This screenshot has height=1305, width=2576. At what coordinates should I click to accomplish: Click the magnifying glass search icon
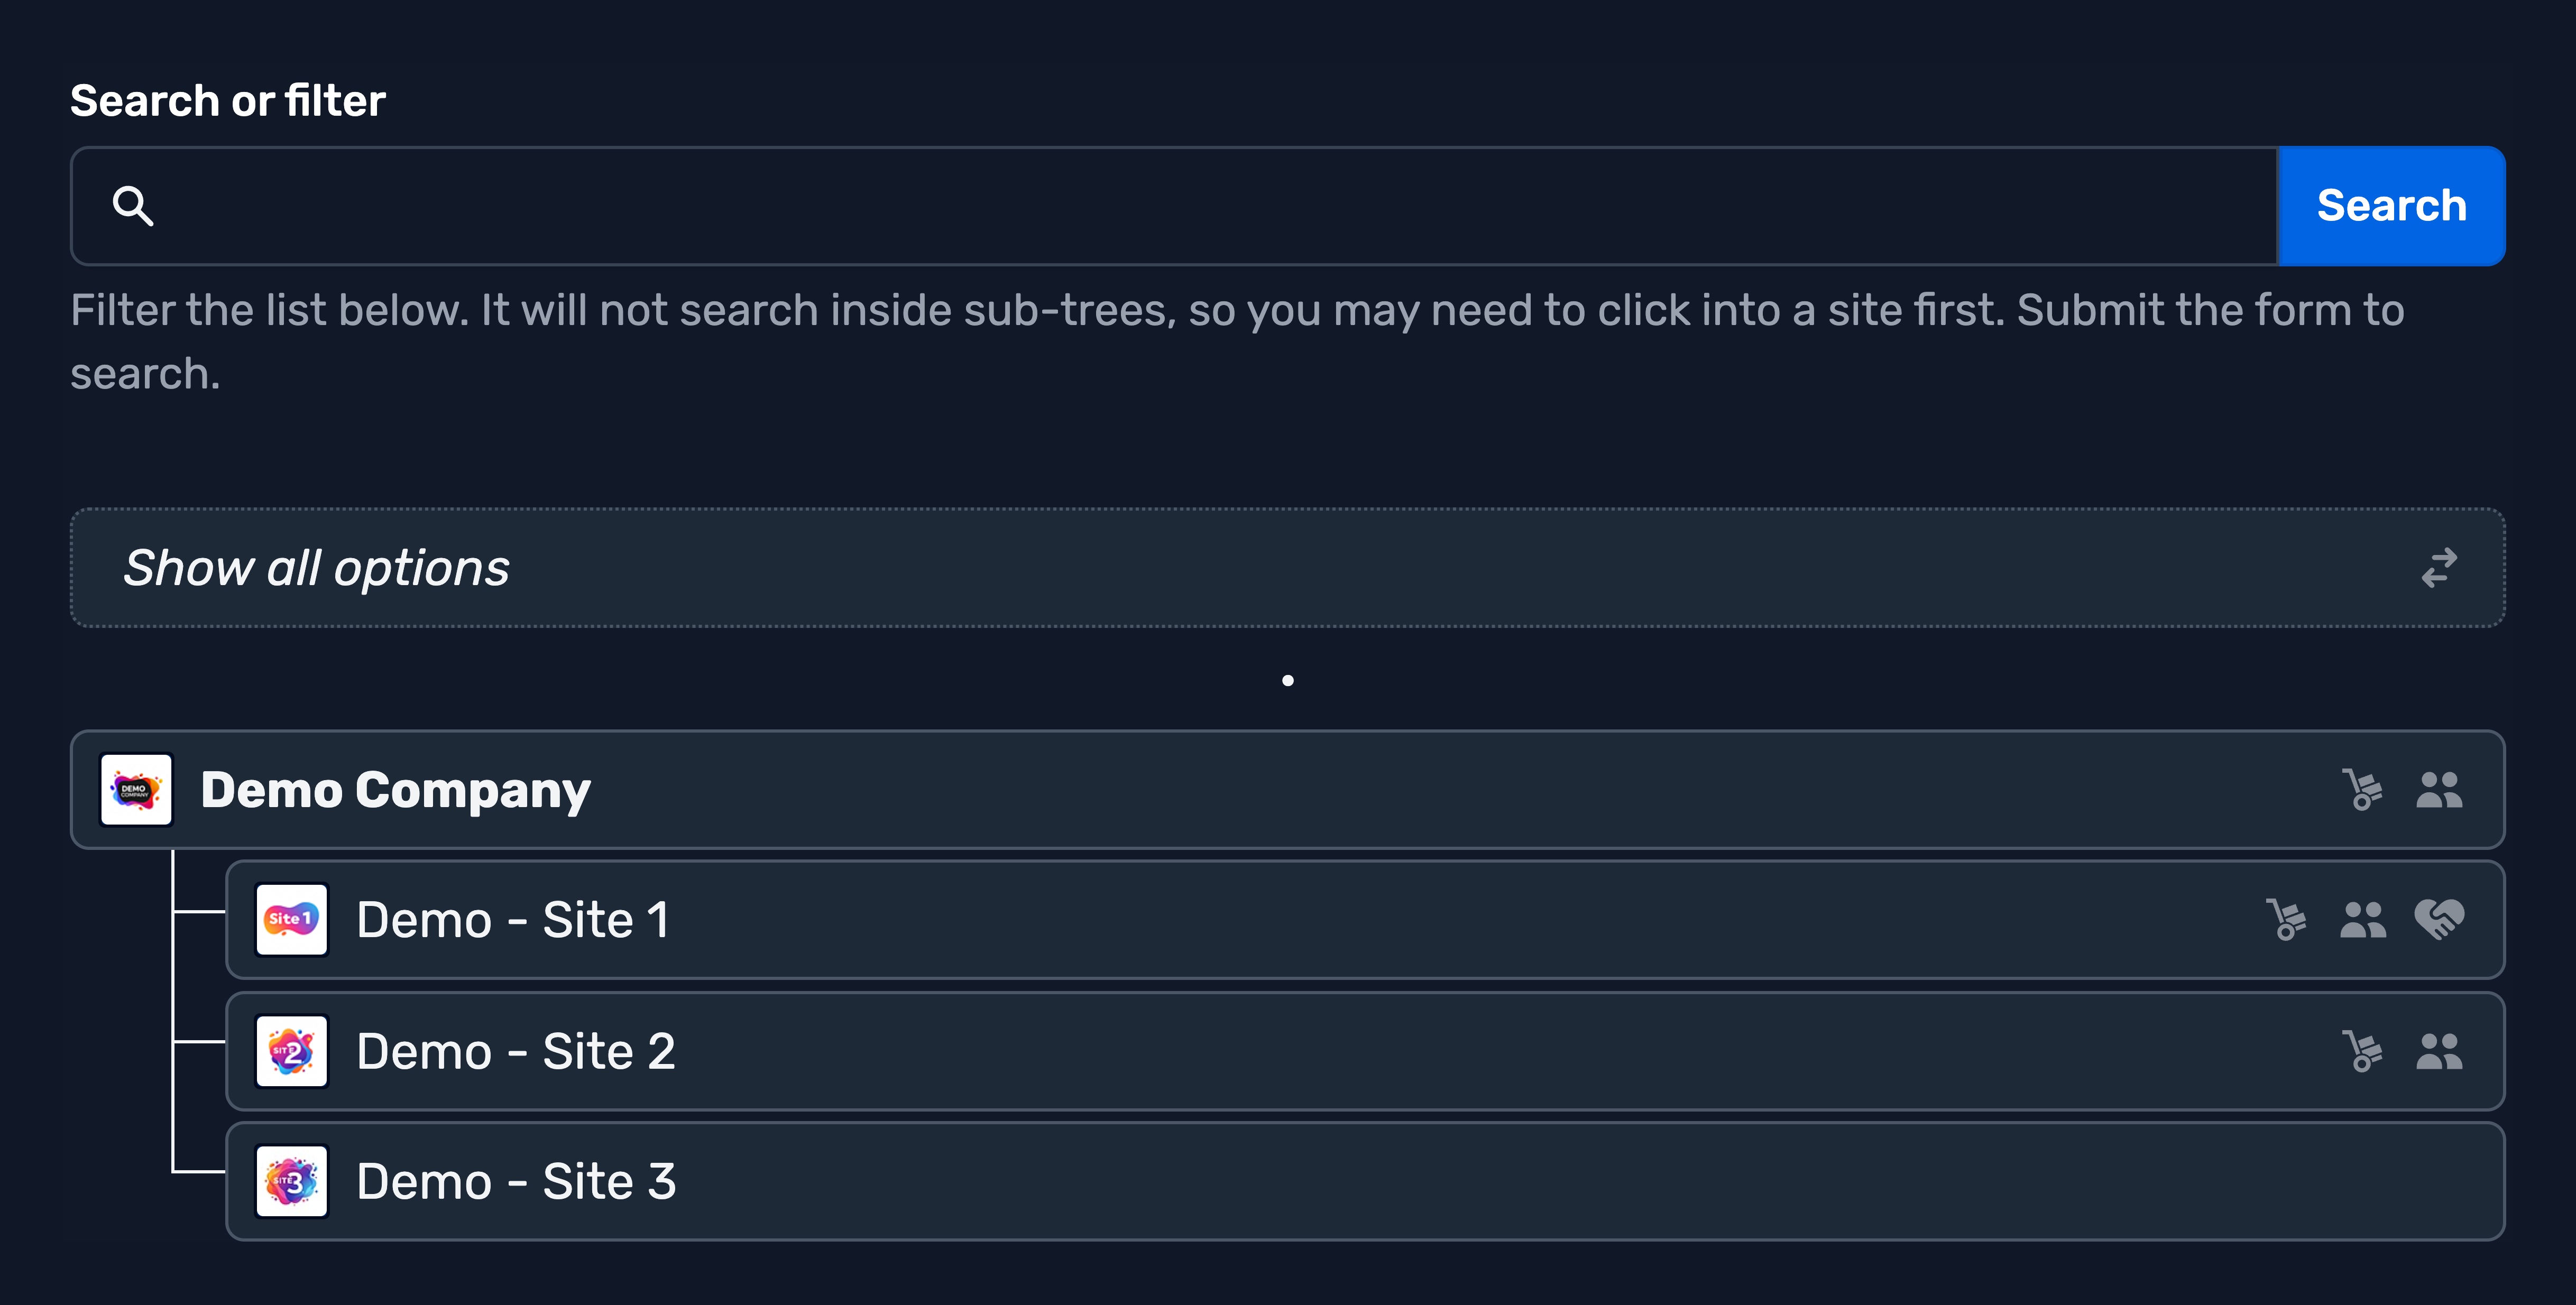click(133, 206)
